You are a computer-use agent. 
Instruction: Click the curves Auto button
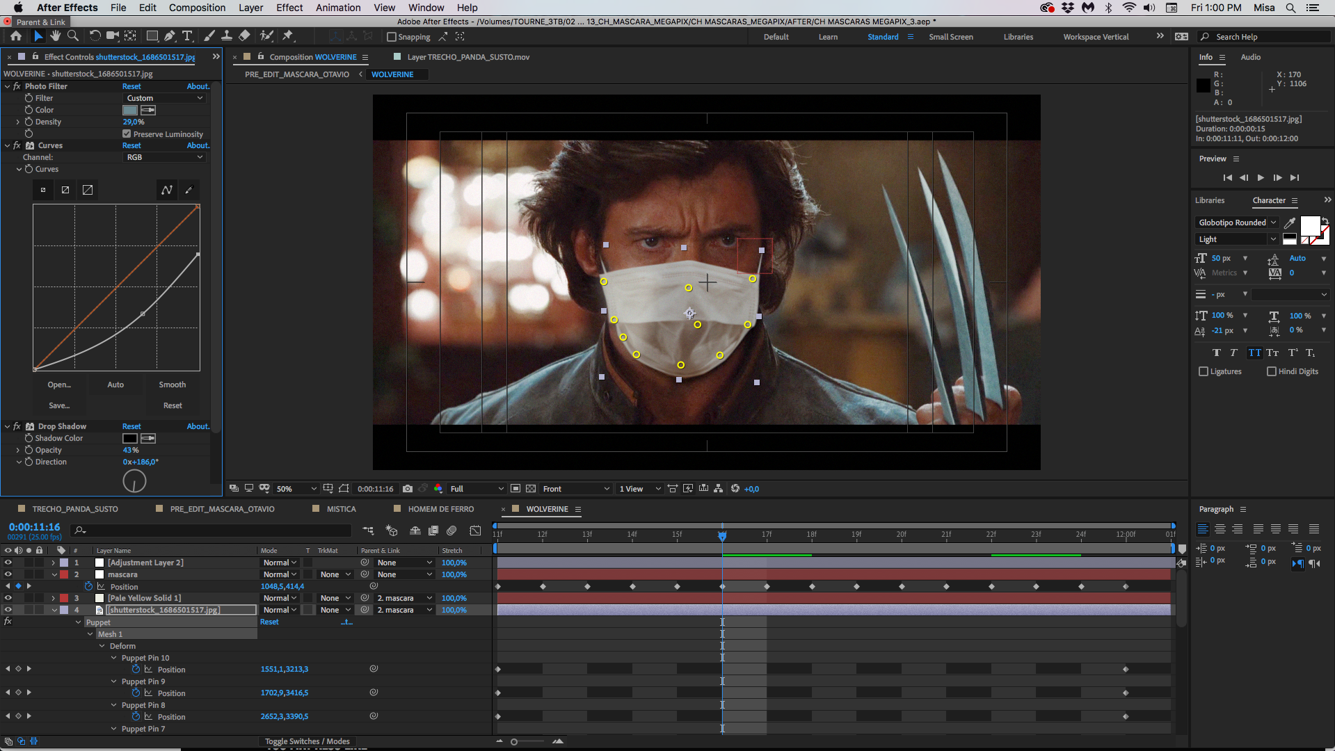(x=115, y=385)
